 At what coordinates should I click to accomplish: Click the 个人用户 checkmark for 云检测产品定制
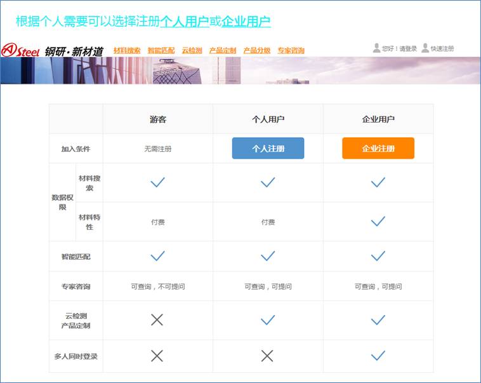pos(268,320)
